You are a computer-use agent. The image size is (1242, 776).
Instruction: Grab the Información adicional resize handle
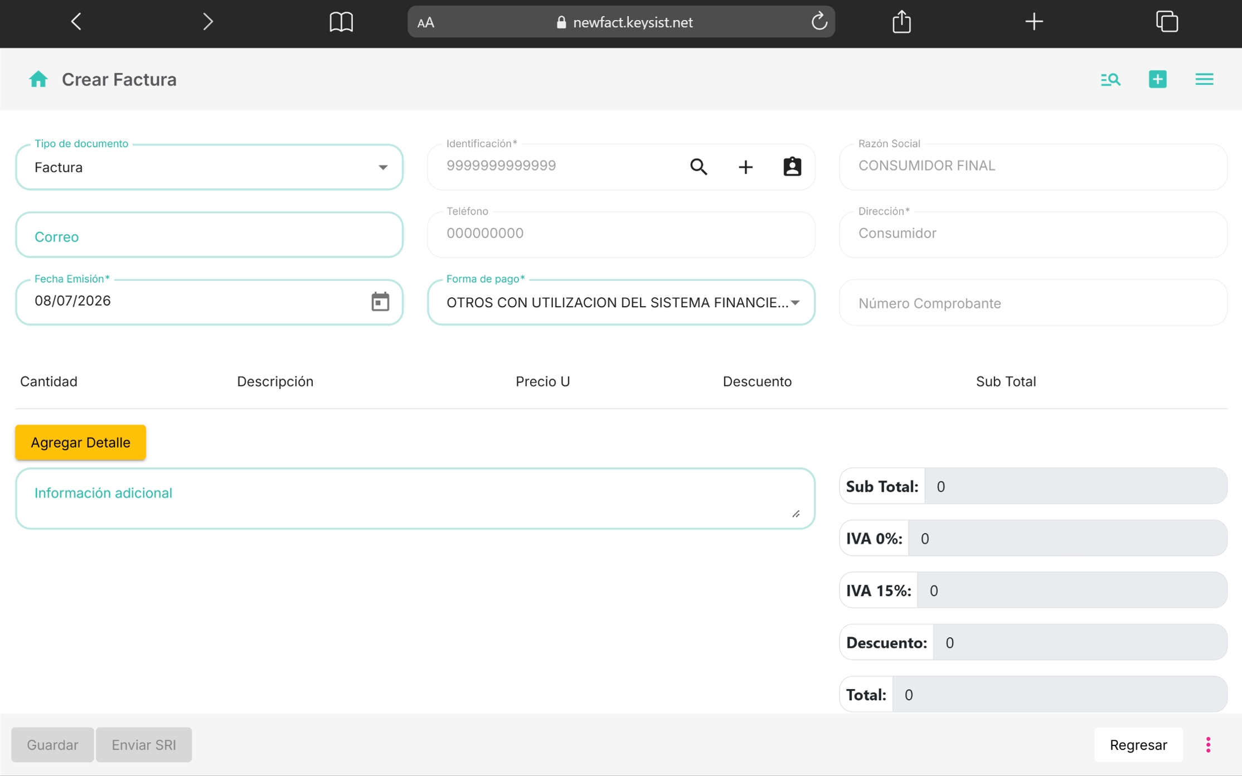tap(796, 514)
